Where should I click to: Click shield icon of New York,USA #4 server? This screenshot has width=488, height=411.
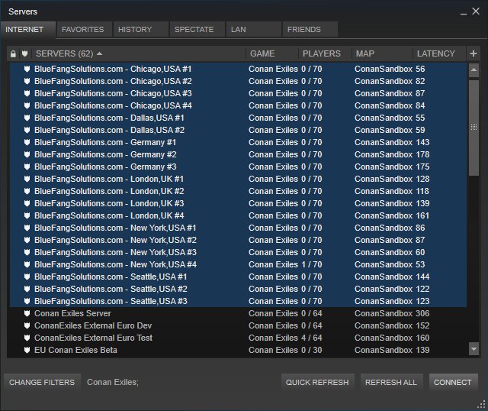(27, 264)
